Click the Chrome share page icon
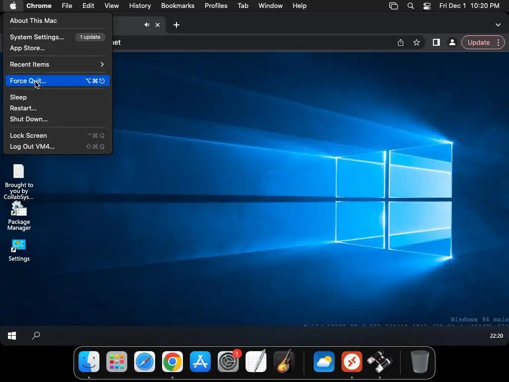Image resolution: width=509 pixels, height=382 pixels. click(x=401, y=43)
